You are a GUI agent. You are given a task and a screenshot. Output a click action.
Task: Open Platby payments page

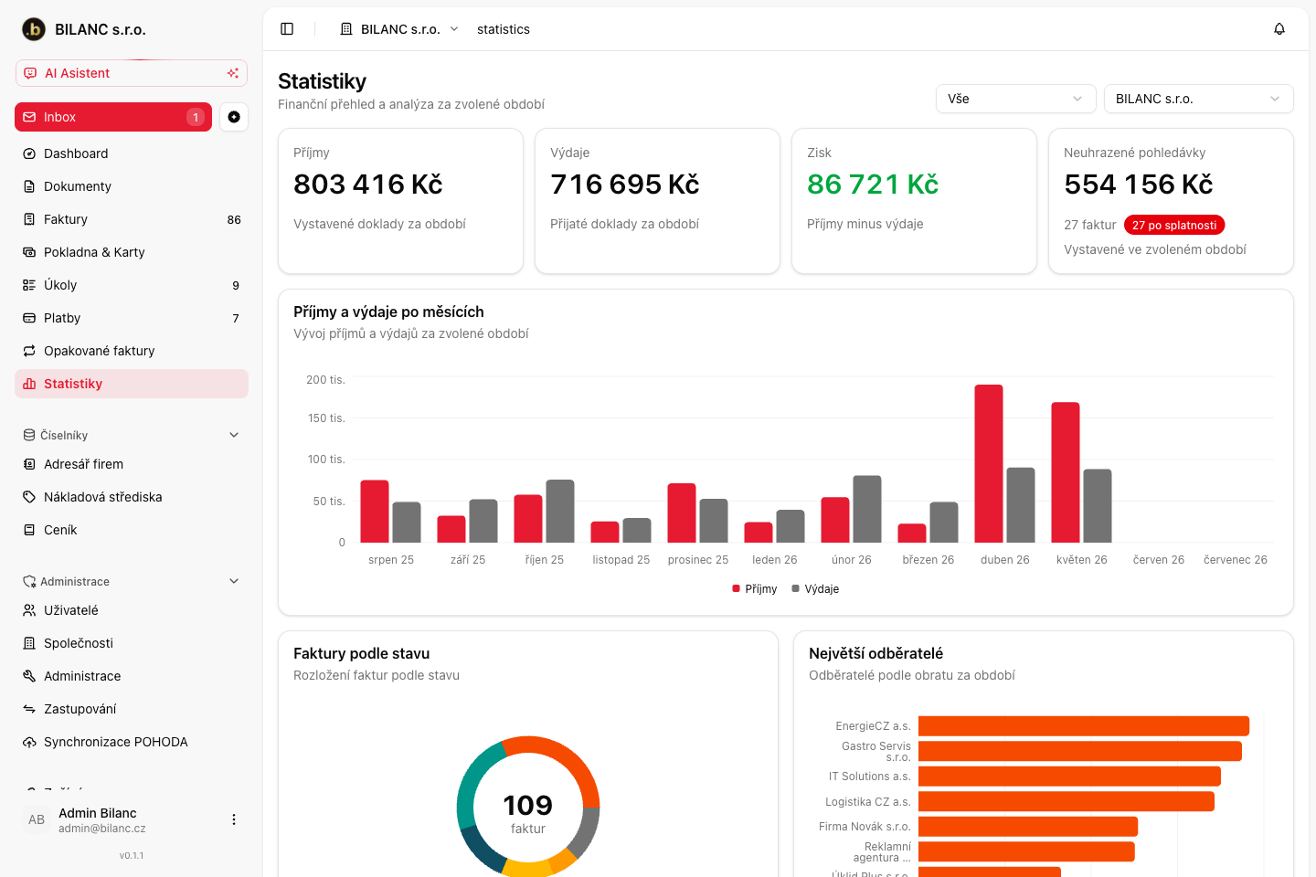(132, 318)
